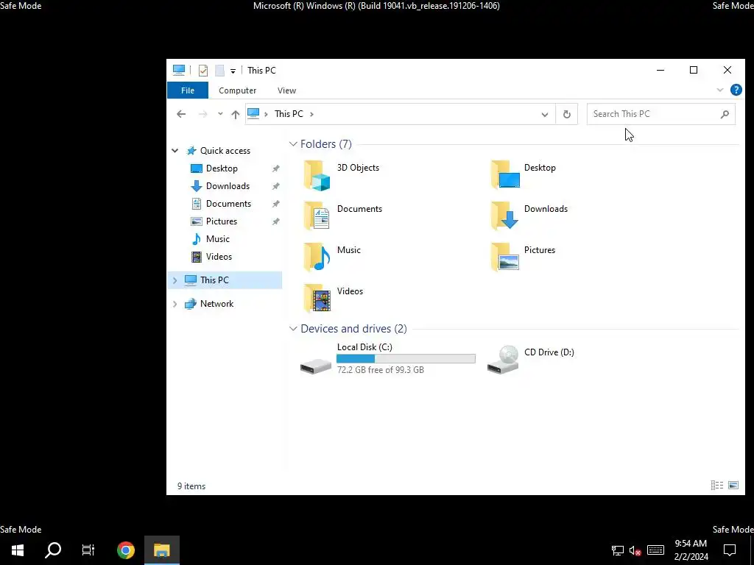The width and height of the screenshot is (754, 565).
Task: Click the Properties icon in the quick access toolbar
Action: coord(203,70)
